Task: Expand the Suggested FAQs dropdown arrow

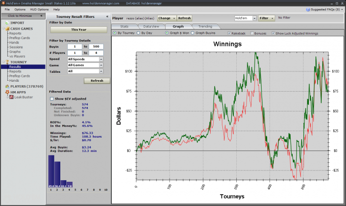Action: click(342, 9)
